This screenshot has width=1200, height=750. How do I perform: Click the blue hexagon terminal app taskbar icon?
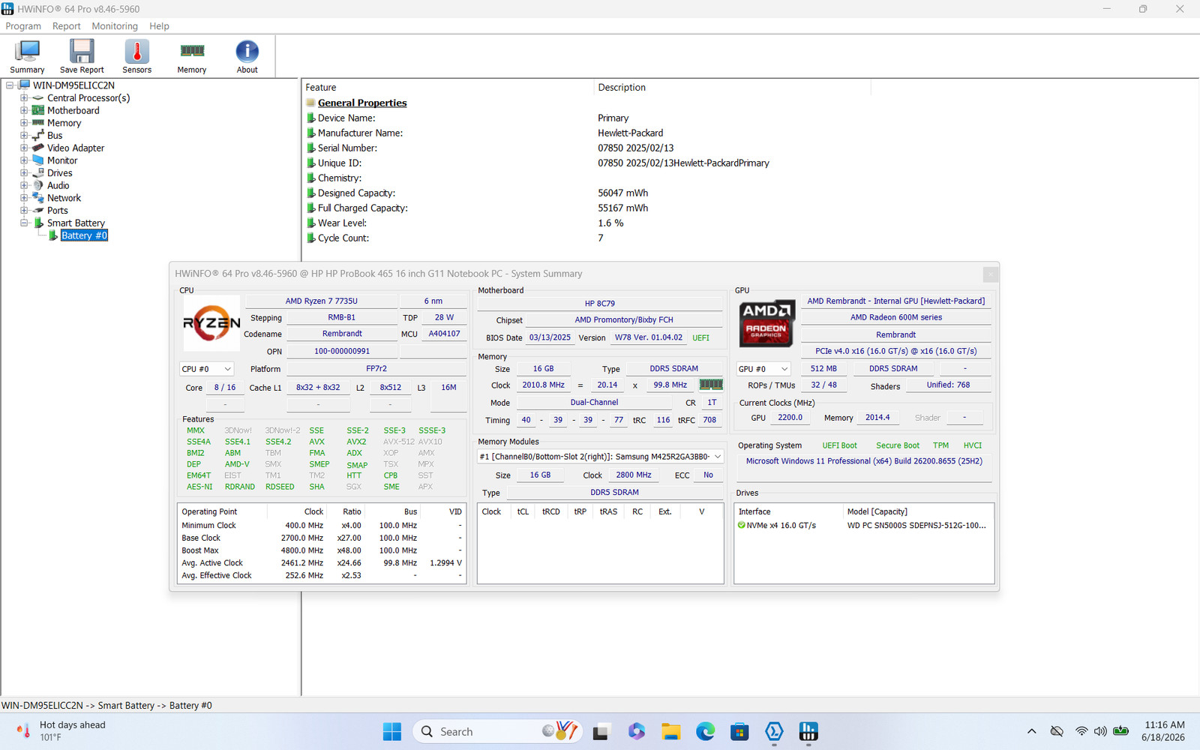click(774, 731)
